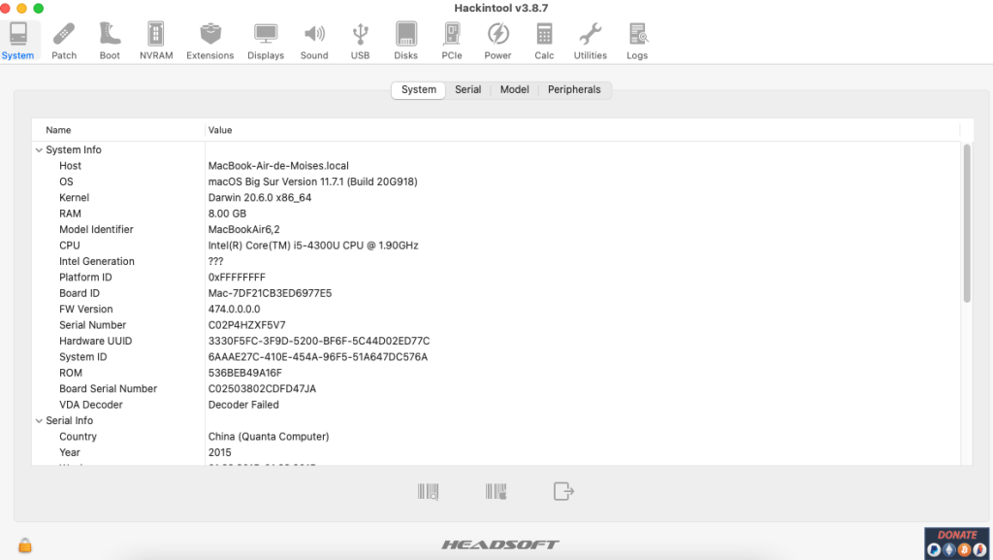Select the Host row
993x560 pixels.
[x=496, y=166]
